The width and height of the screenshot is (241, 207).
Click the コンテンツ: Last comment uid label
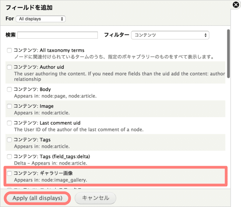pos(47,123)
